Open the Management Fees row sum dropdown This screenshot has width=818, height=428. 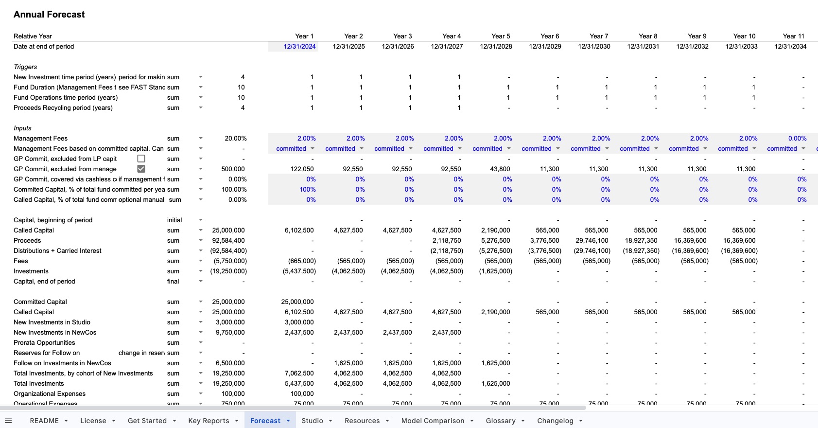tap(201, 138)
